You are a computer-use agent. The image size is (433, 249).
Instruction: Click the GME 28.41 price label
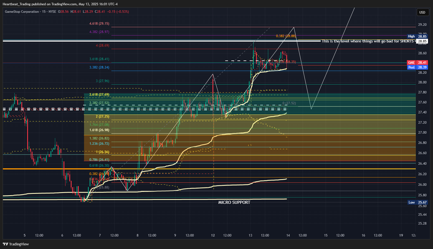pos(417,63)
